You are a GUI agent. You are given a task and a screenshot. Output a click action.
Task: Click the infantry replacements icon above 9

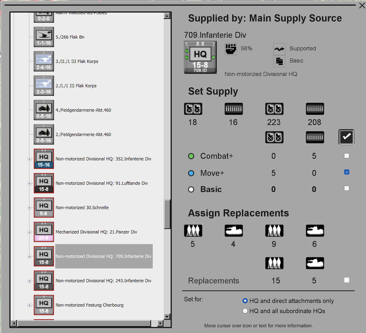tap(274, 230)
